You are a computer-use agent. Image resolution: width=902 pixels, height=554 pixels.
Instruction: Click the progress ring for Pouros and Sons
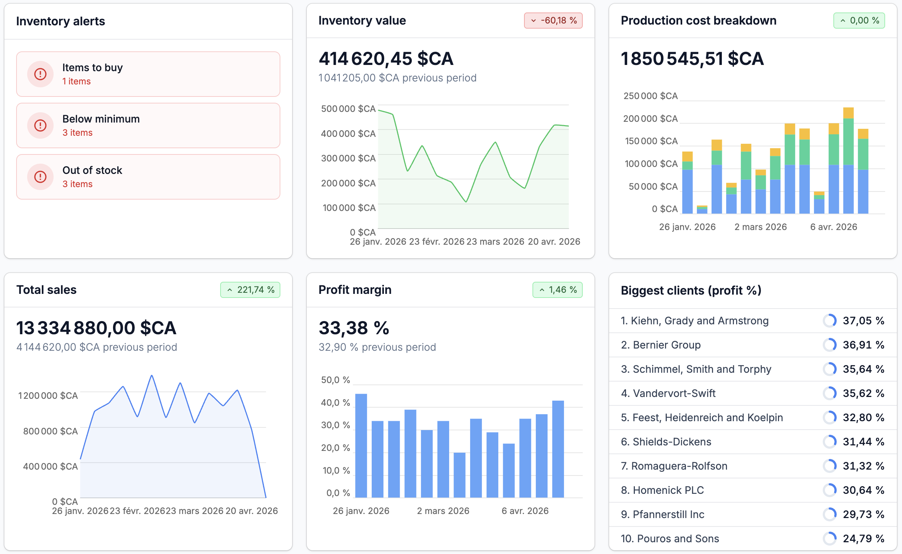pos(829,539)
